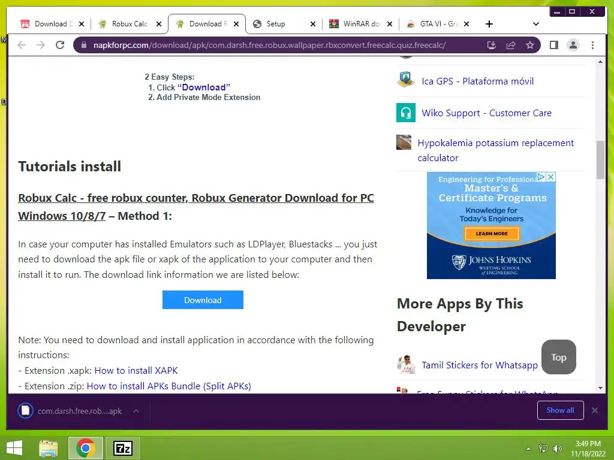Viewport: 614px width, 460px height.
Task: Open Ica GPS - Plataforma móvil link
Action: click(477, 81)
